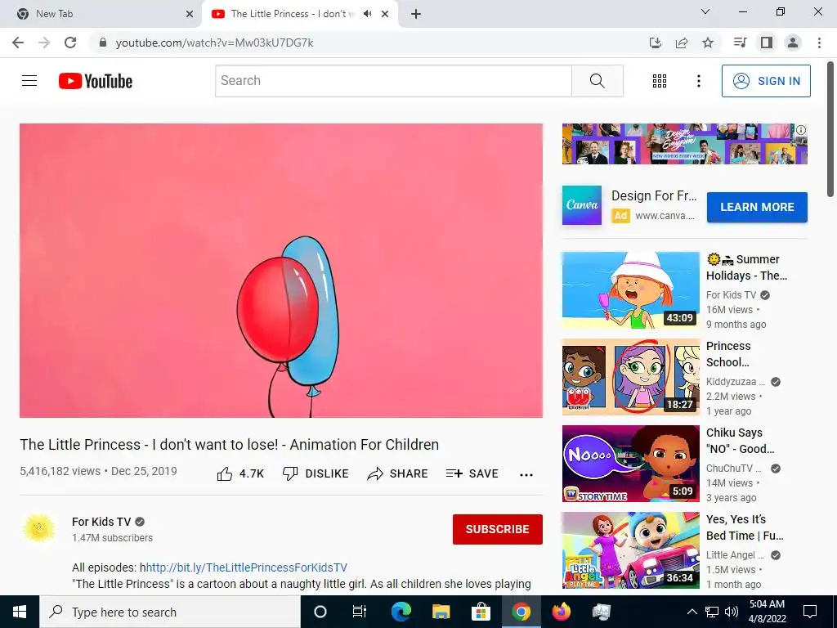Click the address bar URL
This screenshot has height=628, width=837.
tap(215, 43)
